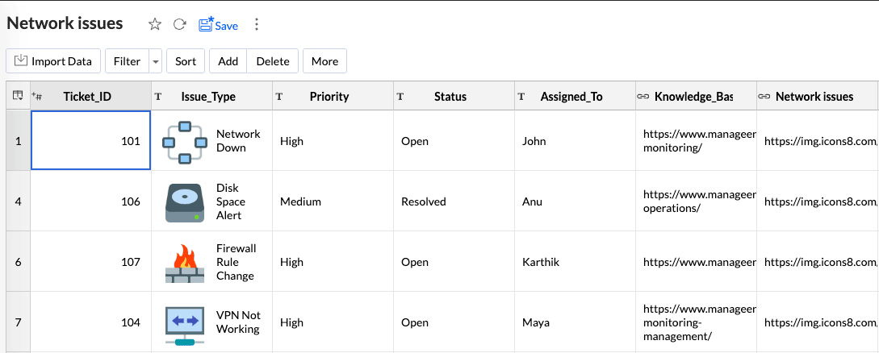Open the Add menu

point(228,61)
